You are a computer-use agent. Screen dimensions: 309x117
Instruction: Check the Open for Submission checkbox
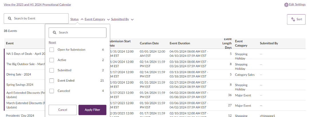(x=52, y=50)
